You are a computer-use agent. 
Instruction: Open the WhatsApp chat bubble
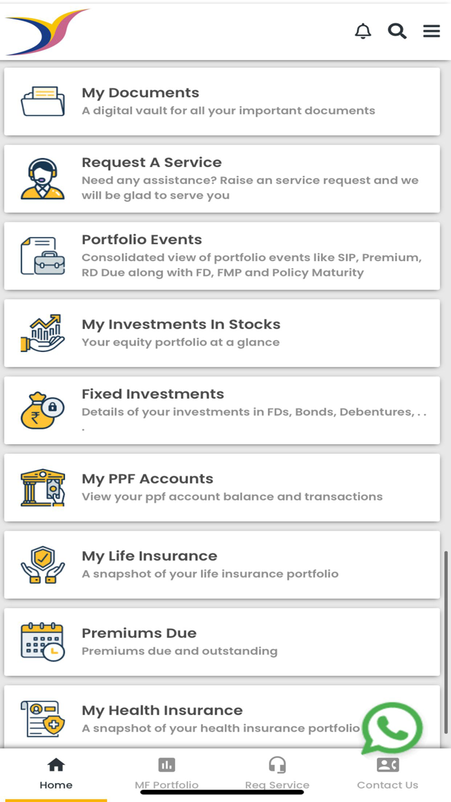click(392, 729)
